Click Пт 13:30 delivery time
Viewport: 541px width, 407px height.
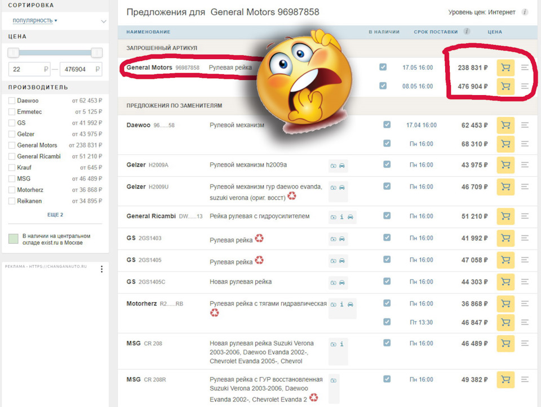point(422,322)
